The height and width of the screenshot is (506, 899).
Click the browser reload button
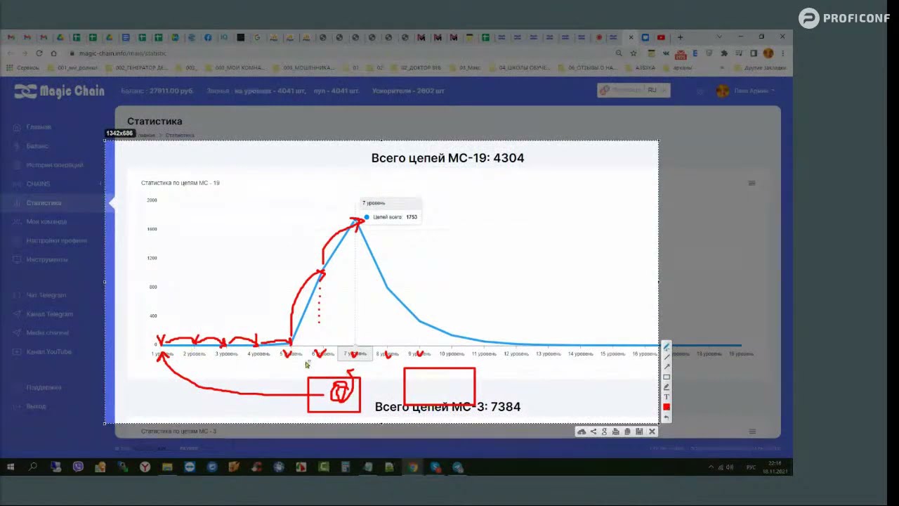[39, 53]
